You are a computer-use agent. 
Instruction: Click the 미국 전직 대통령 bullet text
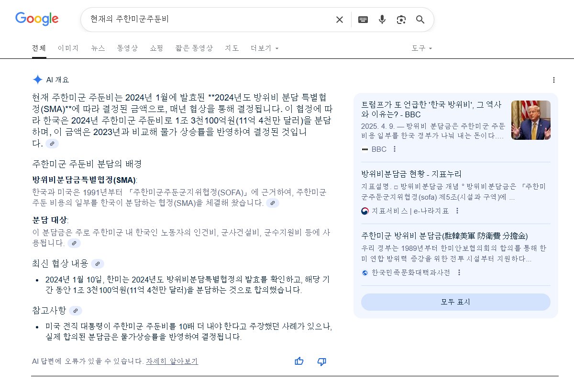(x=188, y=332)
